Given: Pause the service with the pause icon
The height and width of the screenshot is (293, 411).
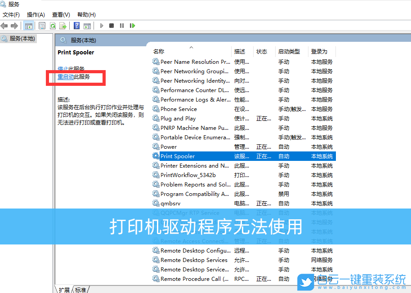Looking at the screenshot, I should point(122,26).
